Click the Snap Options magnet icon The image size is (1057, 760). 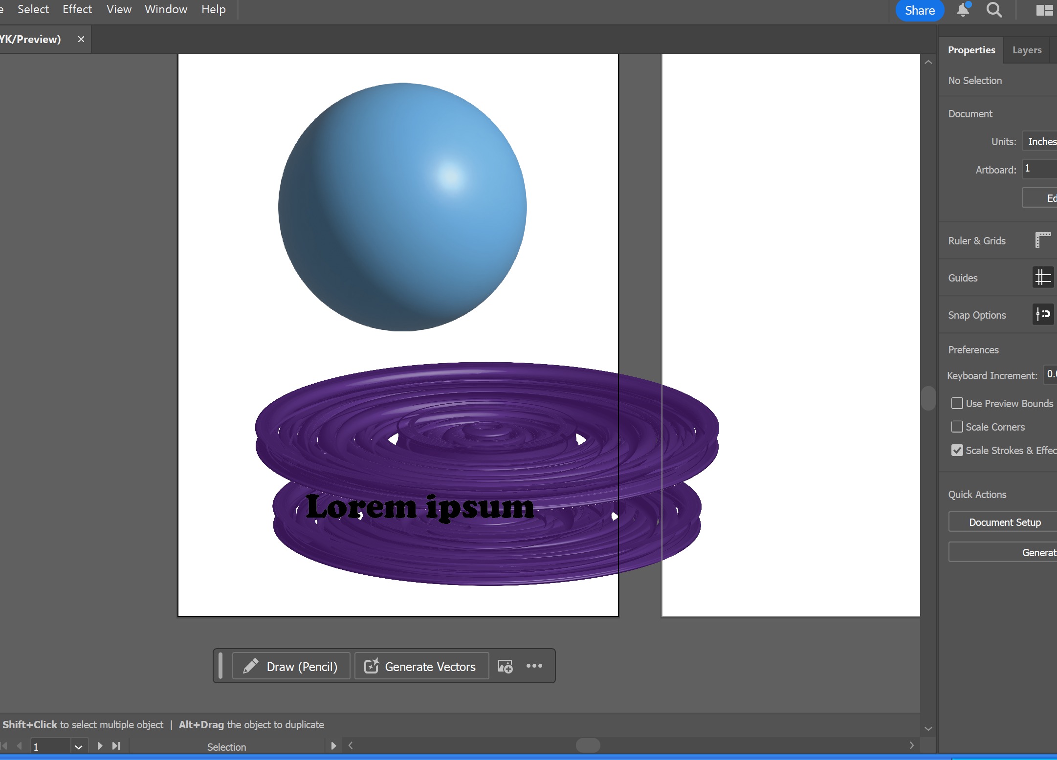point(1043,314)
